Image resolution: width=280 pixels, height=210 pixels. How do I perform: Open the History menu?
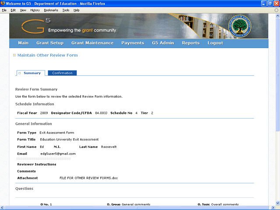35,10
